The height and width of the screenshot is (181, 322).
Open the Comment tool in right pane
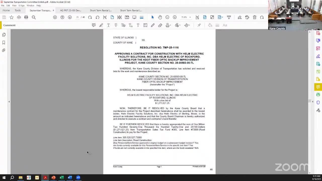(x=318, y=87)
